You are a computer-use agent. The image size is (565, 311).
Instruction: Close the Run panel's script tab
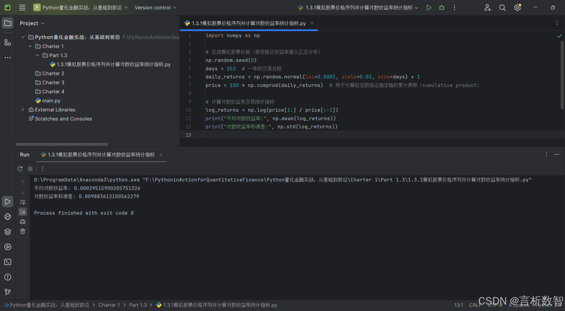click(161, 155)
